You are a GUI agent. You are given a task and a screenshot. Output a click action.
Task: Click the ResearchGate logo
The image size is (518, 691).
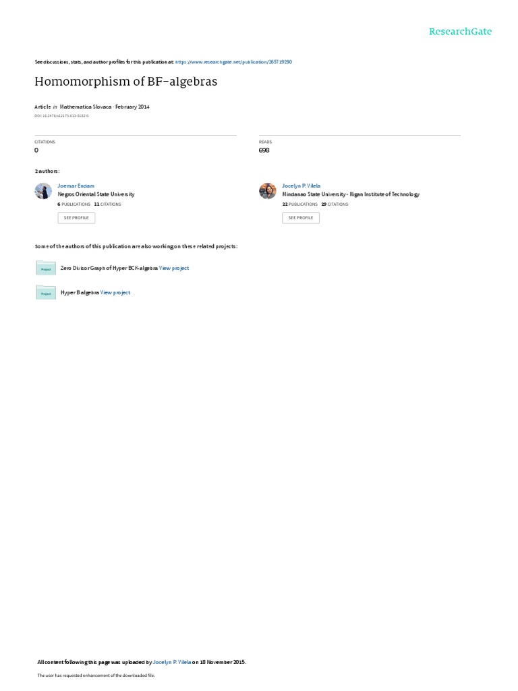(x=460, y=32)
